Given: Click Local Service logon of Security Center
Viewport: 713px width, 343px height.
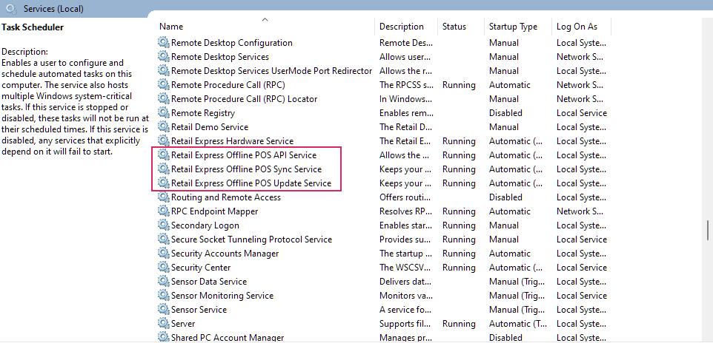Looking at the screenshot, I should pos(582,268).
